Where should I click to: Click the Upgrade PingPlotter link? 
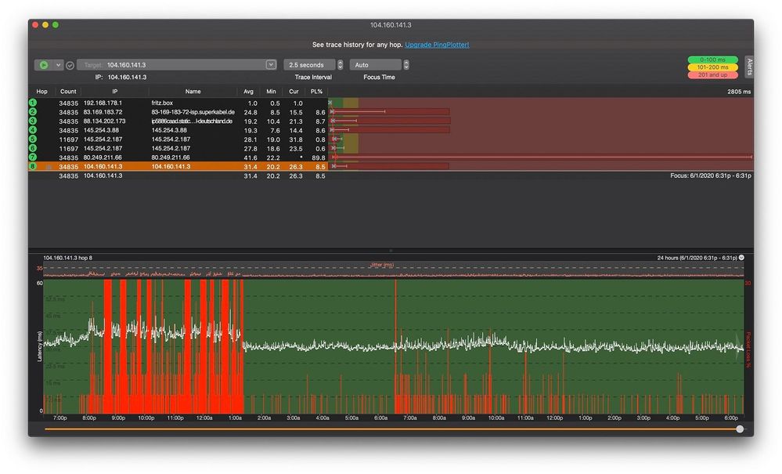click(x=437, y=45)
